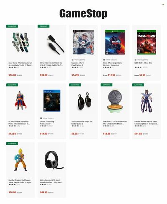Select the NBA 2K20 Xbox One cover
This screenshot has height=204, width=167.
147,42
